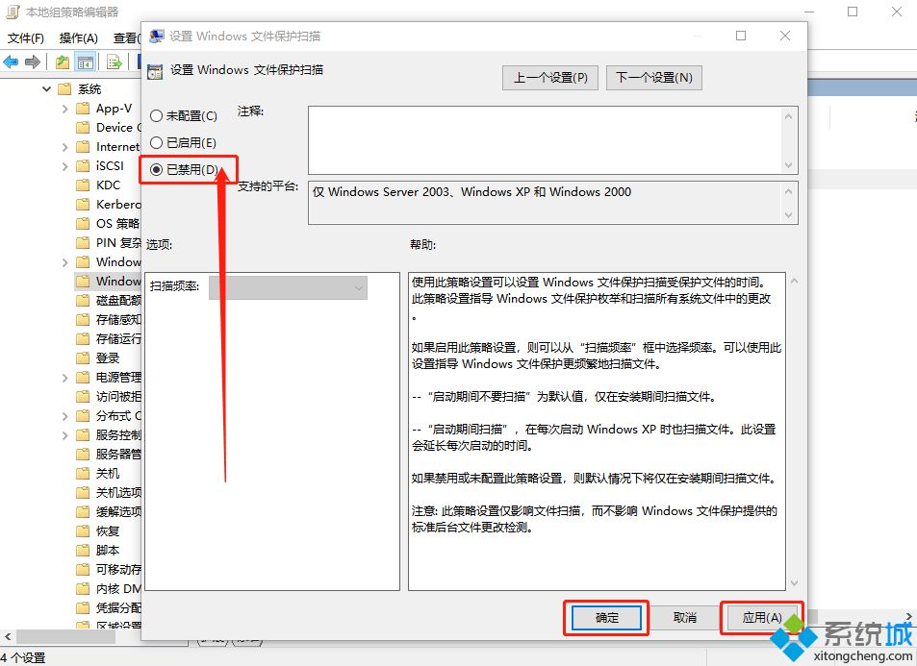Click the 恢复 folder icon
This screenshot has width=917, height=666.
pos(83,531)
